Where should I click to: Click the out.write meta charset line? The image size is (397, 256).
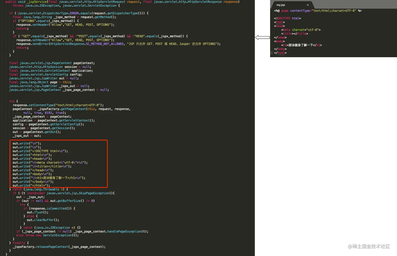[x=50, y=163]
